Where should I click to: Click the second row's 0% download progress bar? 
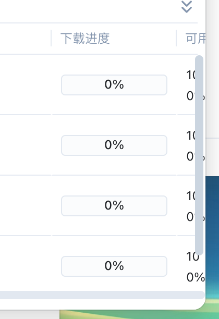pos(114,145)
